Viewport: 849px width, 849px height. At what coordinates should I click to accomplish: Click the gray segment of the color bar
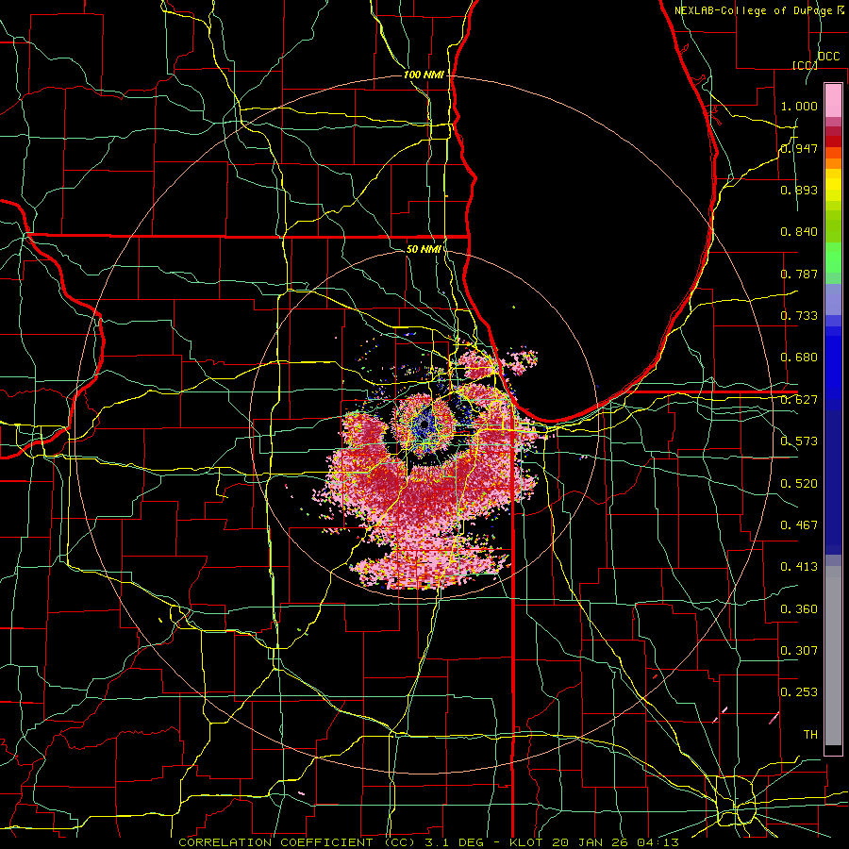[x=833, y=656]
